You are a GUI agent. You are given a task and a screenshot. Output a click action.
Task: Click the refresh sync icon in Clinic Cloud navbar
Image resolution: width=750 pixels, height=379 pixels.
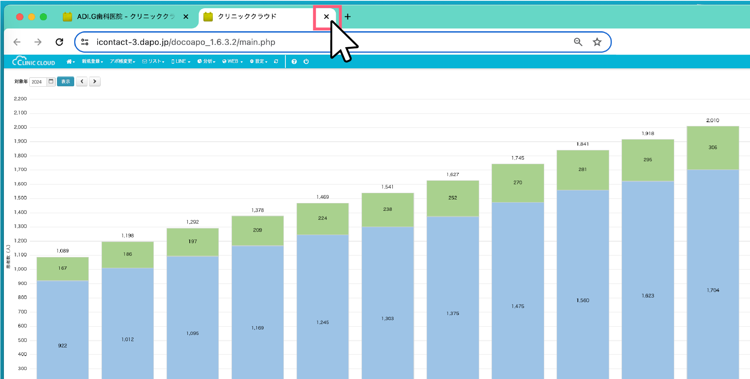[x=276, y=62]
